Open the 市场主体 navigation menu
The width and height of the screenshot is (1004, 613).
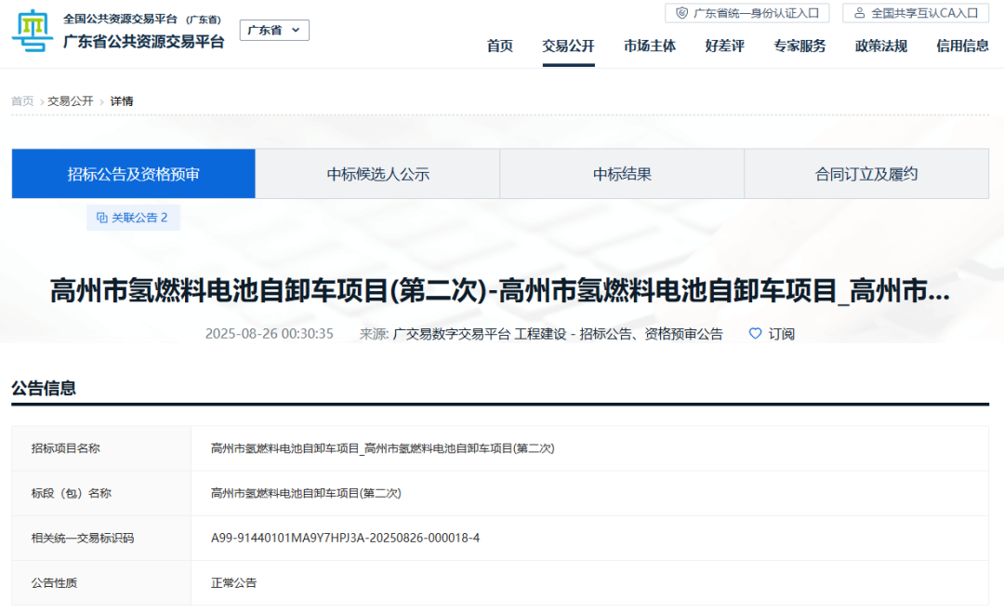(x=649, y=46)
